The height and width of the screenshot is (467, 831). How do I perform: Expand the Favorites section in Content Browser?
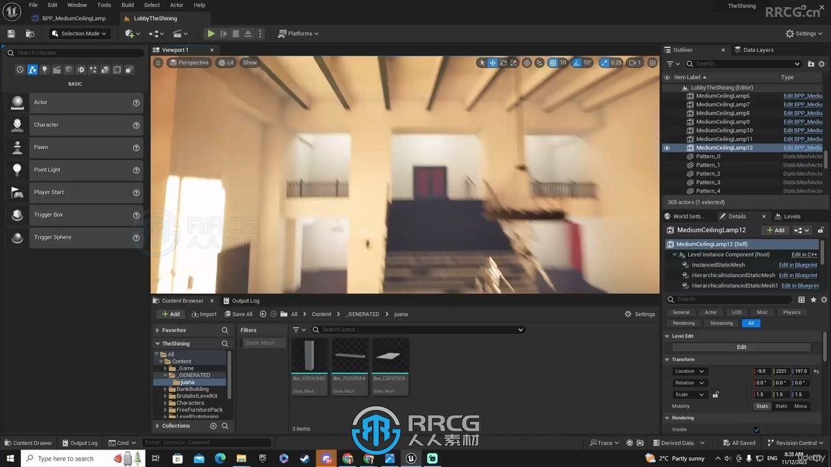[157, 330]
